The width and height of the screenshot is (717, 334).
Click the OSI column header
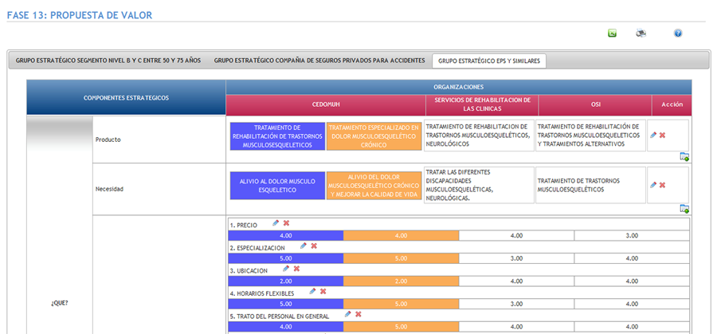[x=595, y=104]
